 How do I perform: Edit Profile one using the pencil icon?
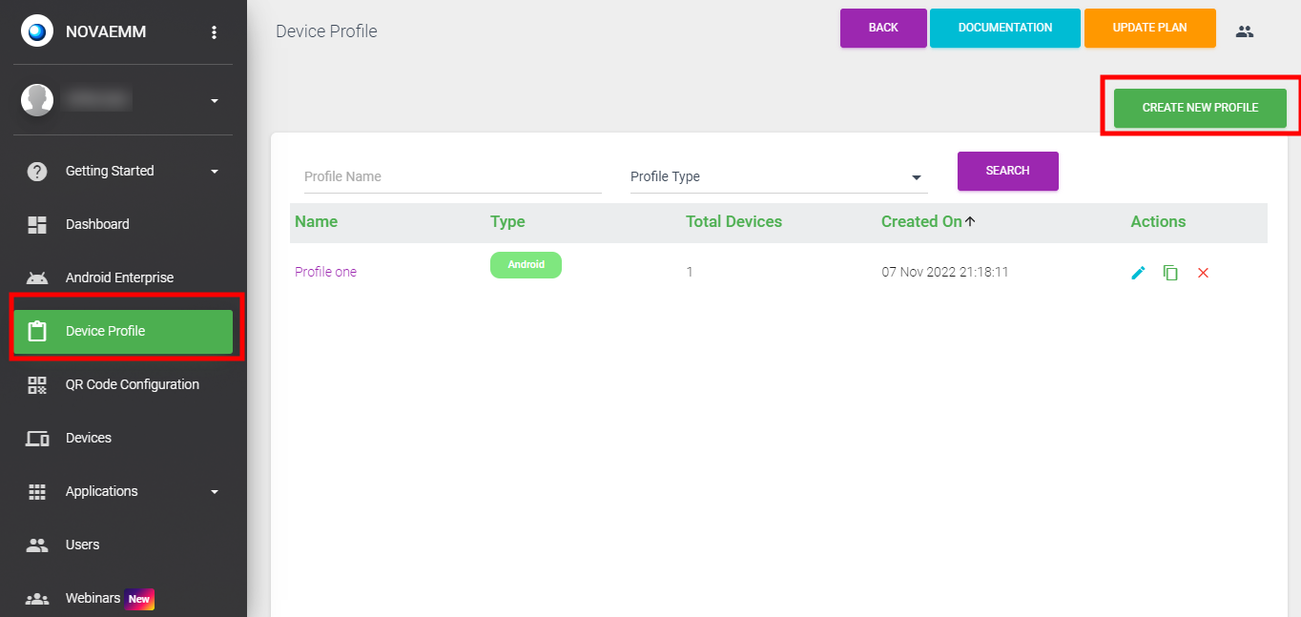1137,272
